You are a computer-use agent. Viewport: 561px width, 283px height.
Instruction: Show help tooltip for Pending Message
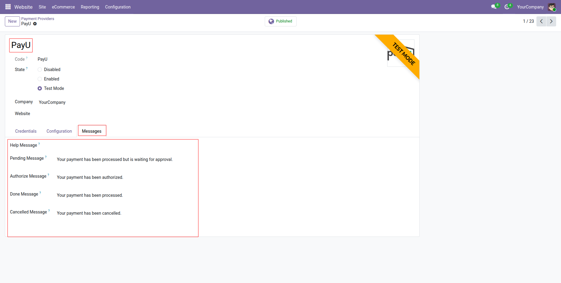[46, 157]
